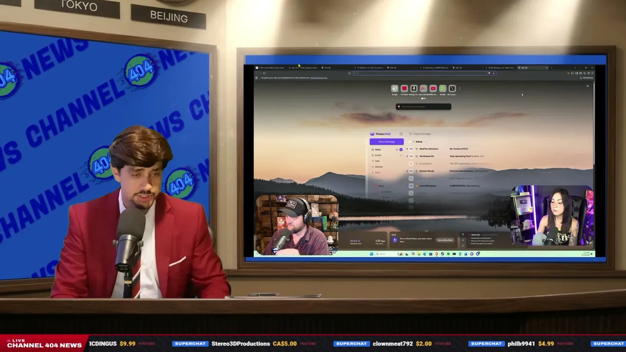The height and width of the screenshot is (352, 626).
Task: Launch Microsoft Edge from the taskbar
Action: click(425, 254)
